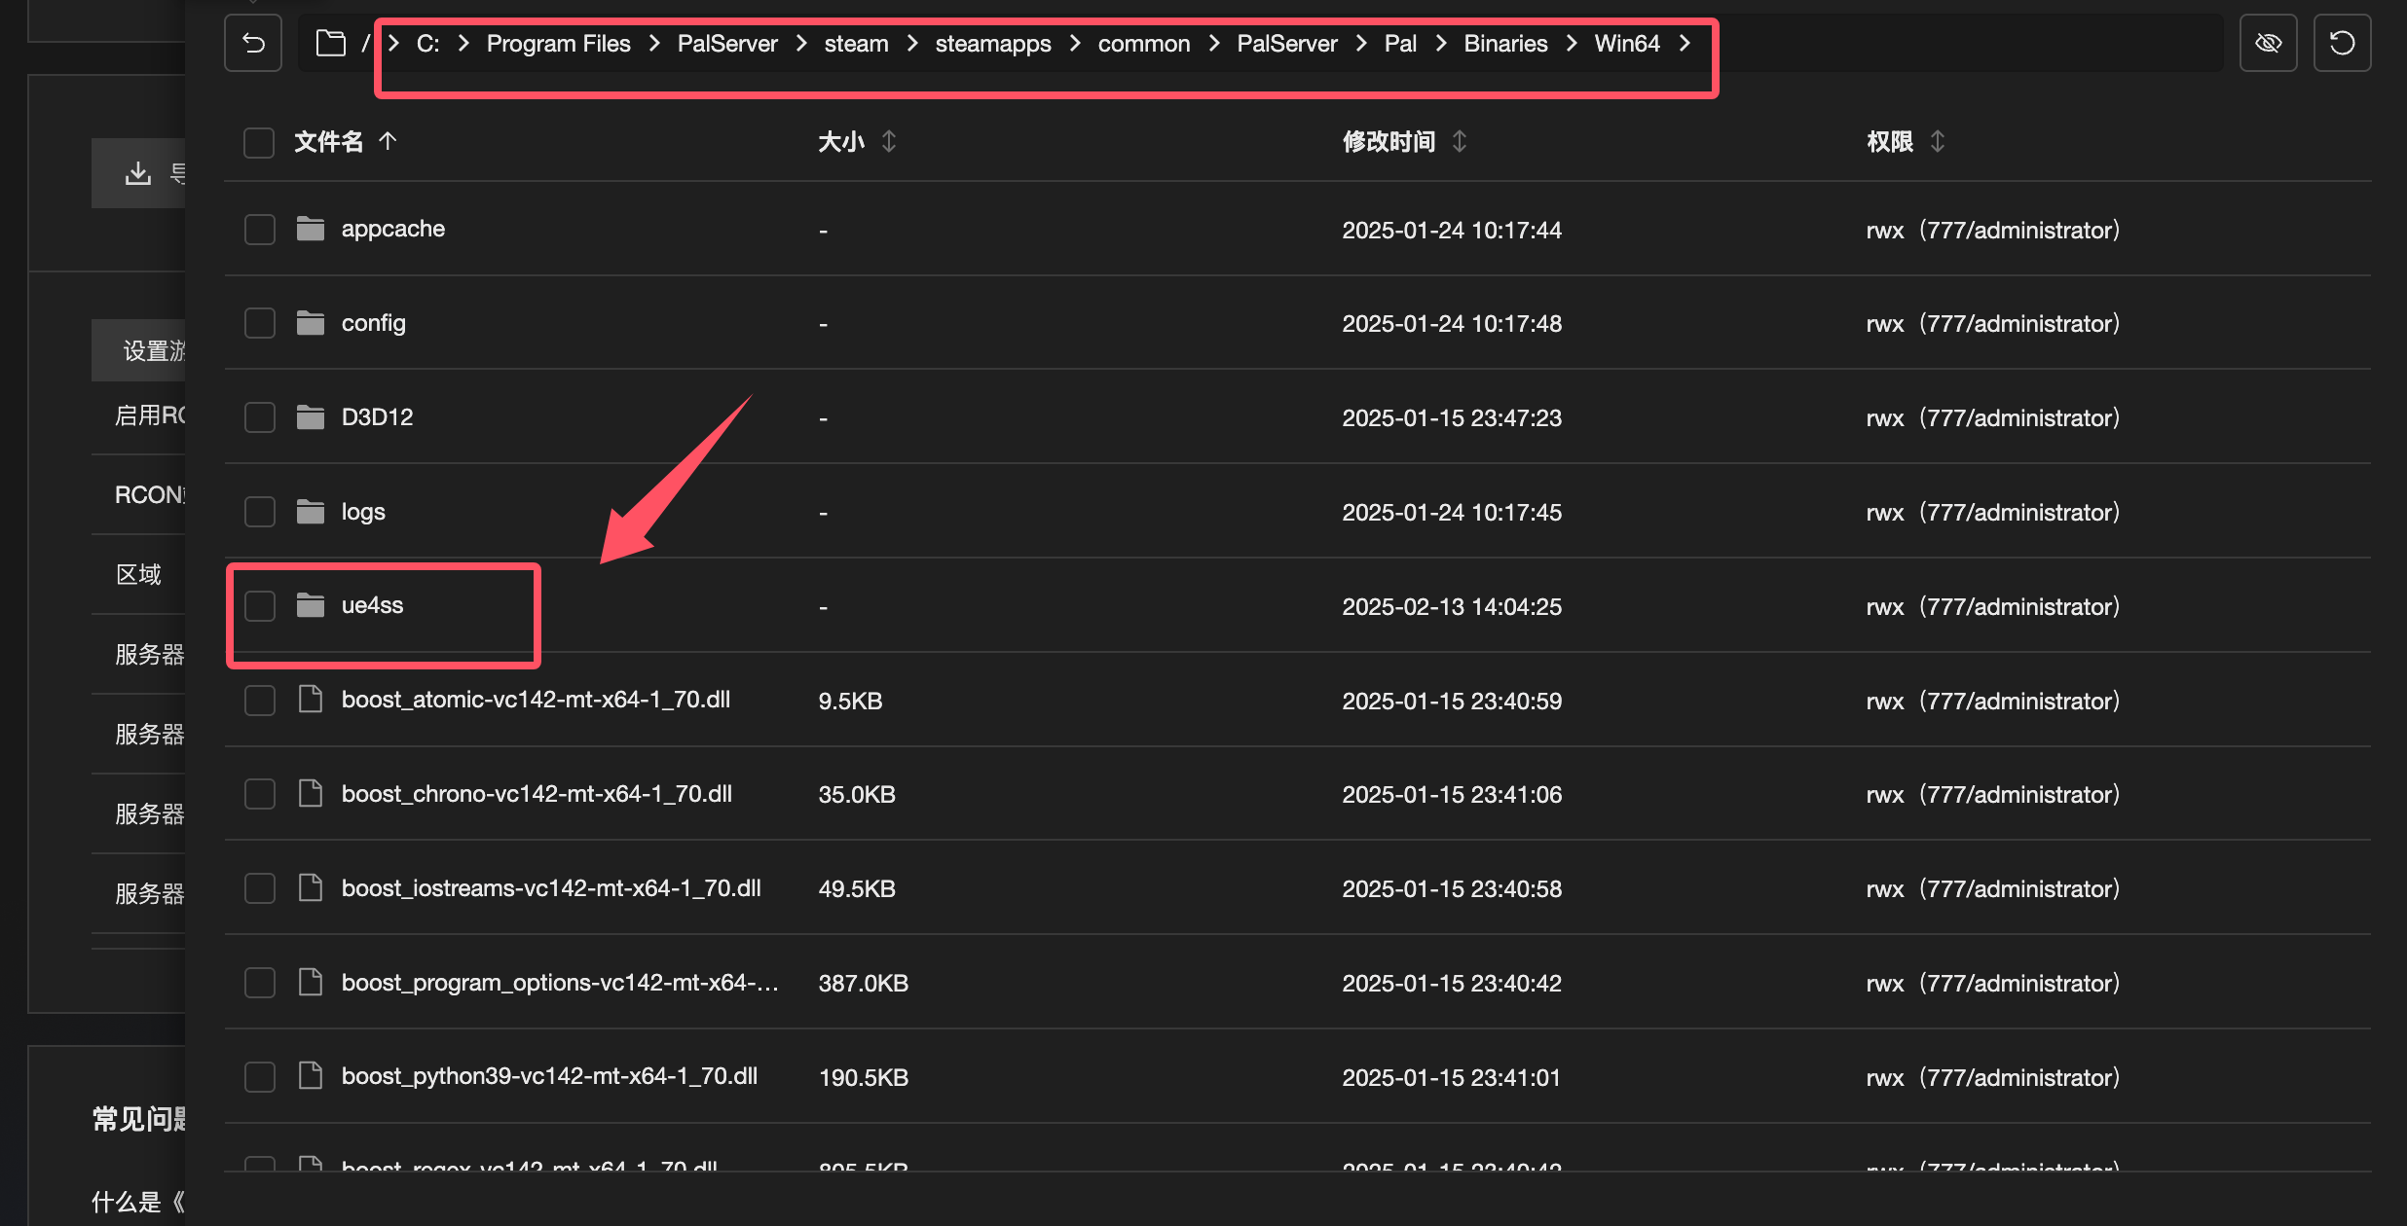Check the select-all files checkbox

(259, 142)
